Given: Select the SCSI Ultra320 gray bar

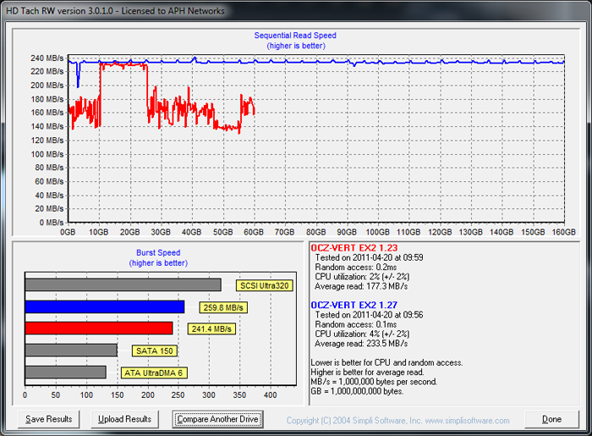Looking at the screenshot, I should coord(123,285).
